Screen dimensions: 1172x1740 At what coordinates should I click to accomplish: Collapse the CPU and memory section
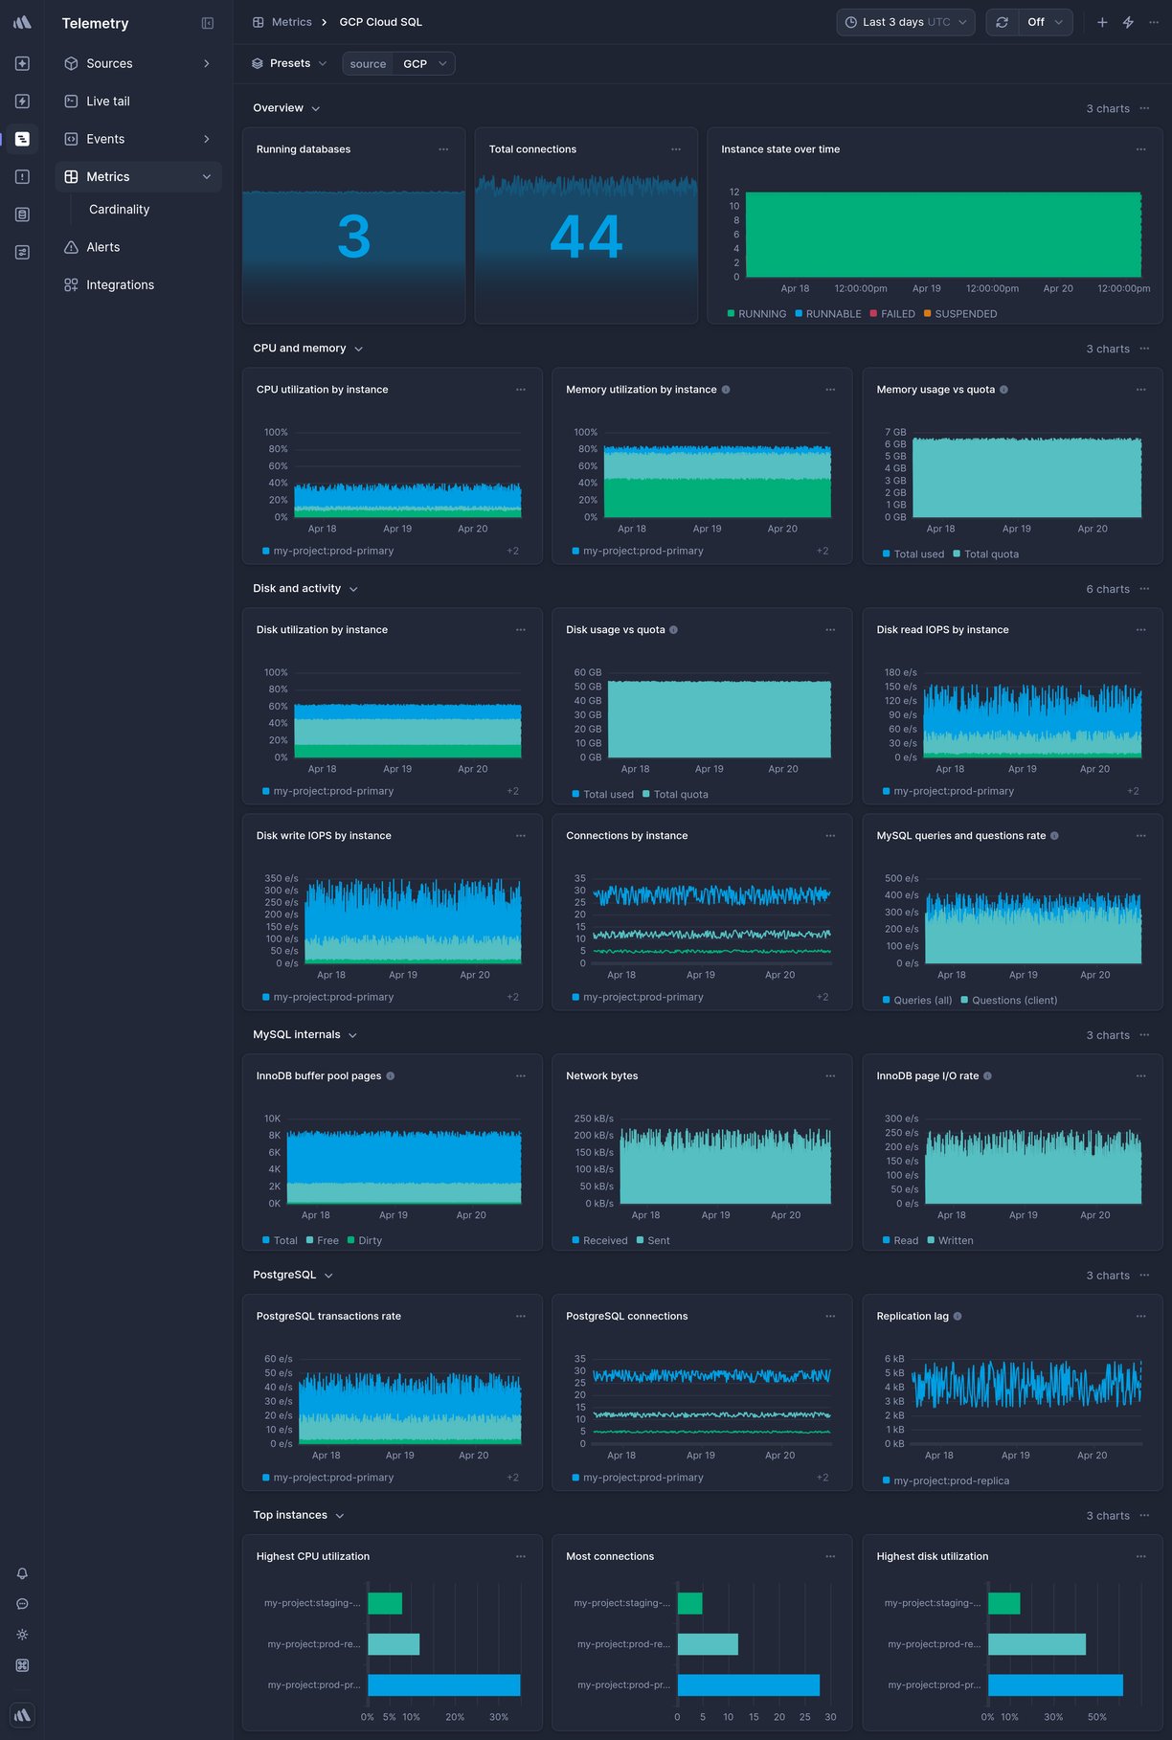[307, 349]
